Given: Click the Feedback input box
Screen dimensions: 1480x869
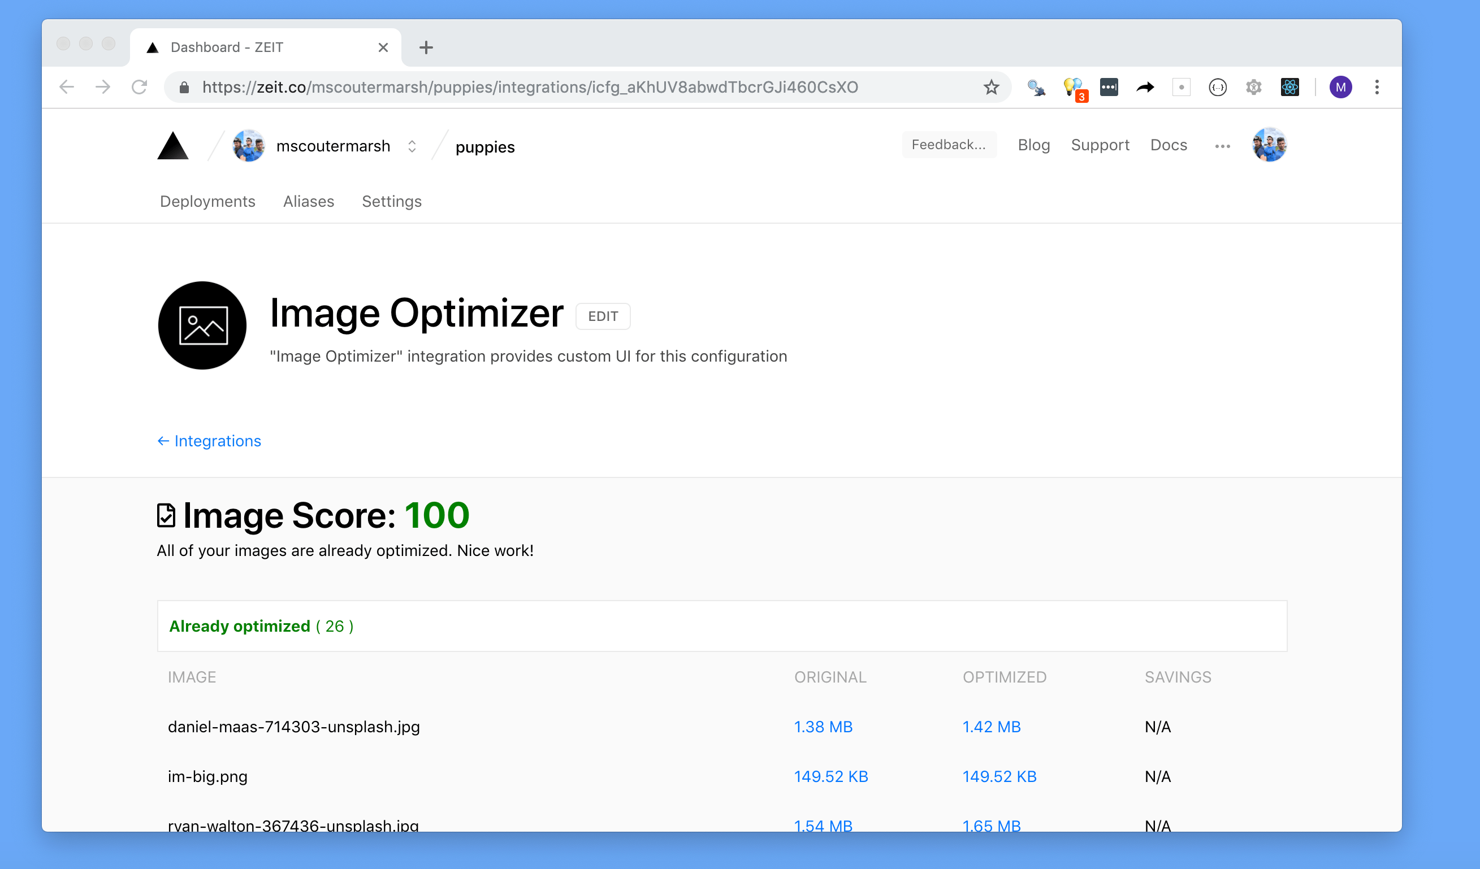Looking at the screenshot, I should pos(949,145).
